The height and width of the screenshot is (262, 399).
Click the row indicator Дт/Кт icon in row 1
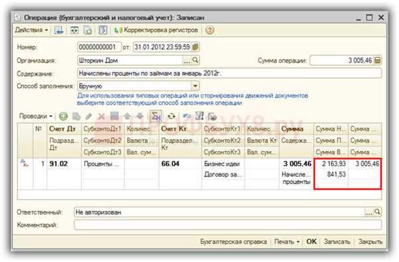coord(24,164)
